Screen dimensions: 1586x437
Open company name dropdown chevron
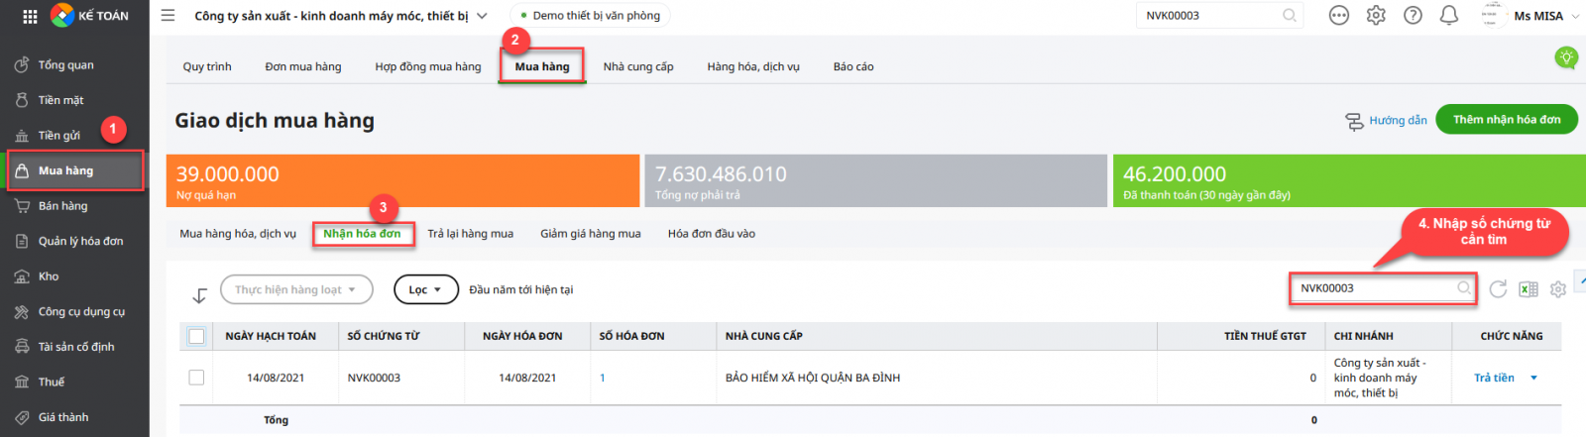pos(482,16)
